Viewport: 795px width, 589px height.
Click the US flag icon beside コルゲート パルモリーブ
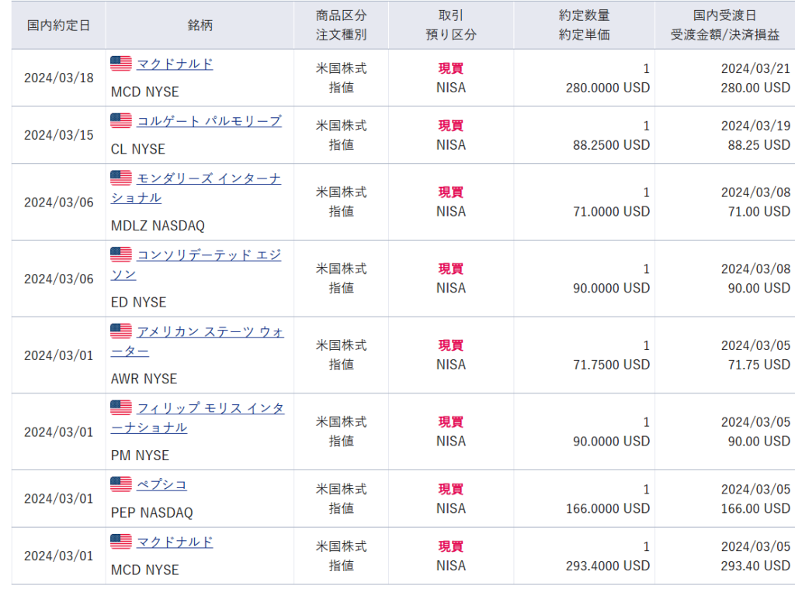pos(121,121)
